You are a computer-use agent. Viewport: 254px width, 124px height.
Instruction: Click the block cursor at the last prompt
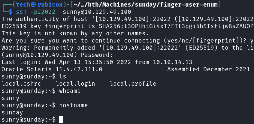click(x=61, y=120)
